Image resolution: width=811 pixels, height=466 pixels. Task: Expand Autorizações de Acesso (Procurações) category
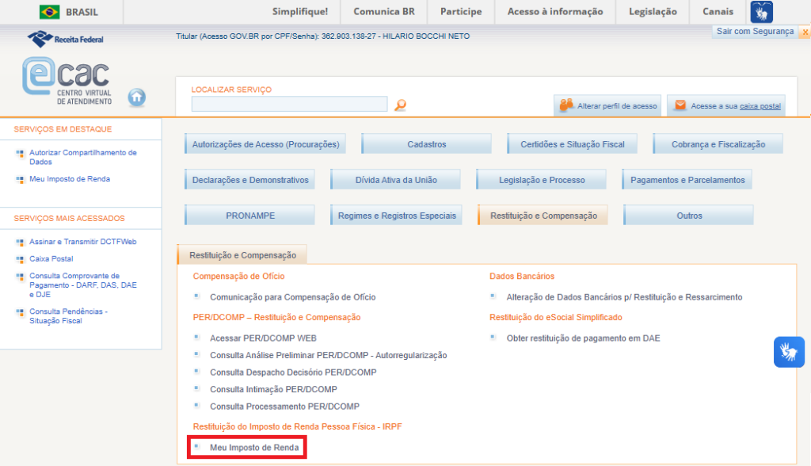coord(265,144)
